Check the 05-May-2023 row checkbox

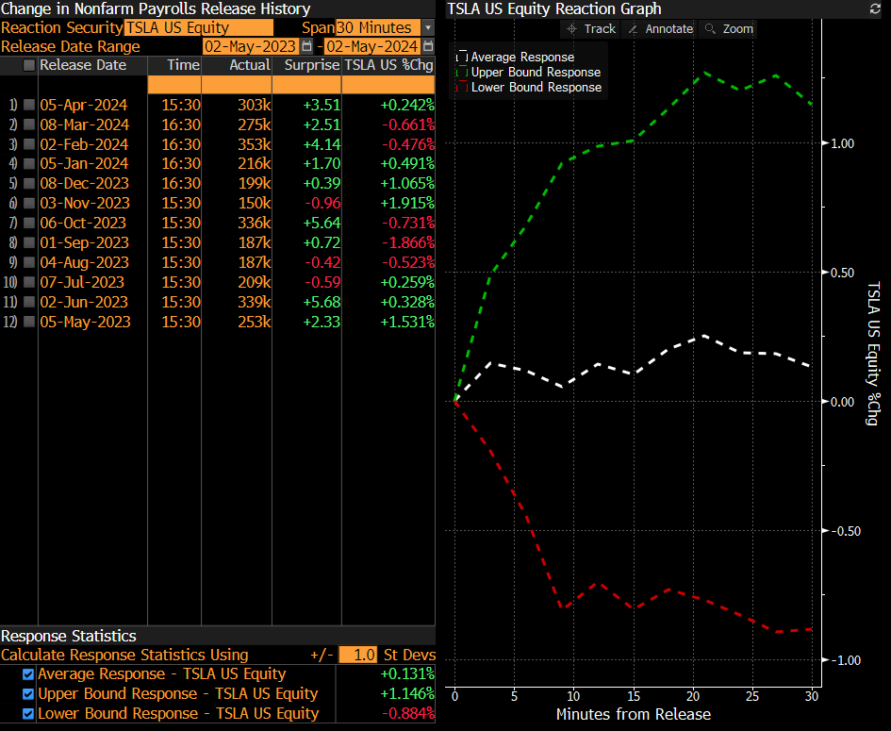pyautogui.click(x=28, y=322)
